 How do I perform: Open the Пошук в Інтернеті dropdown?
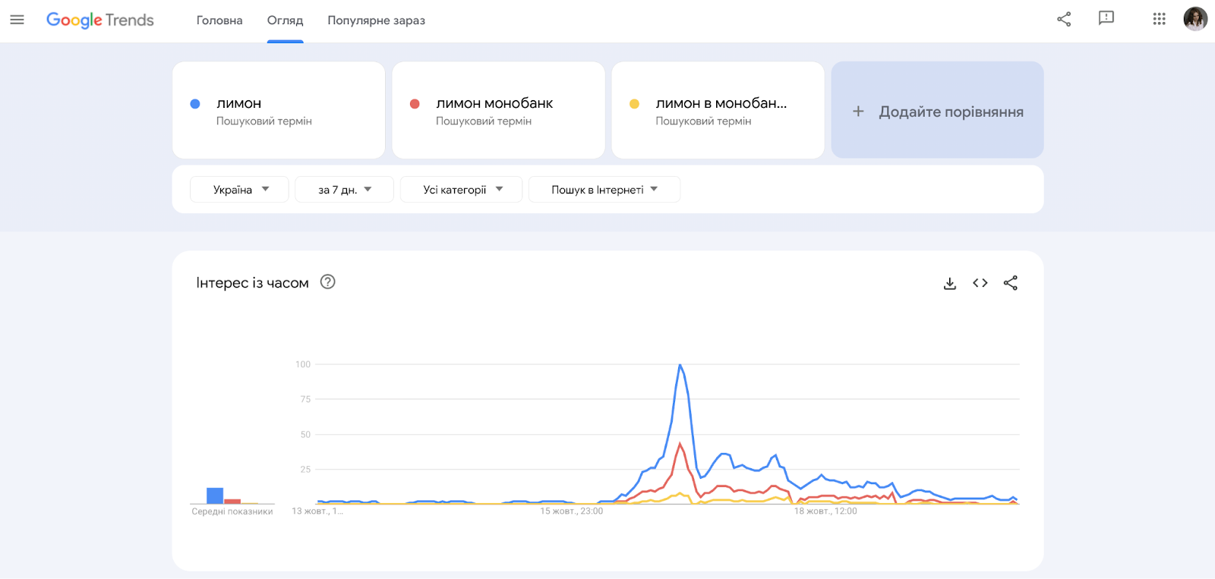pos(604,190)
